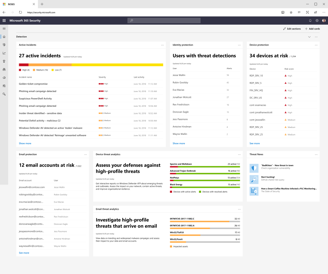The image size is (328, 274).
Task: Open Device protection card options menu
Action: coord(316,45)
